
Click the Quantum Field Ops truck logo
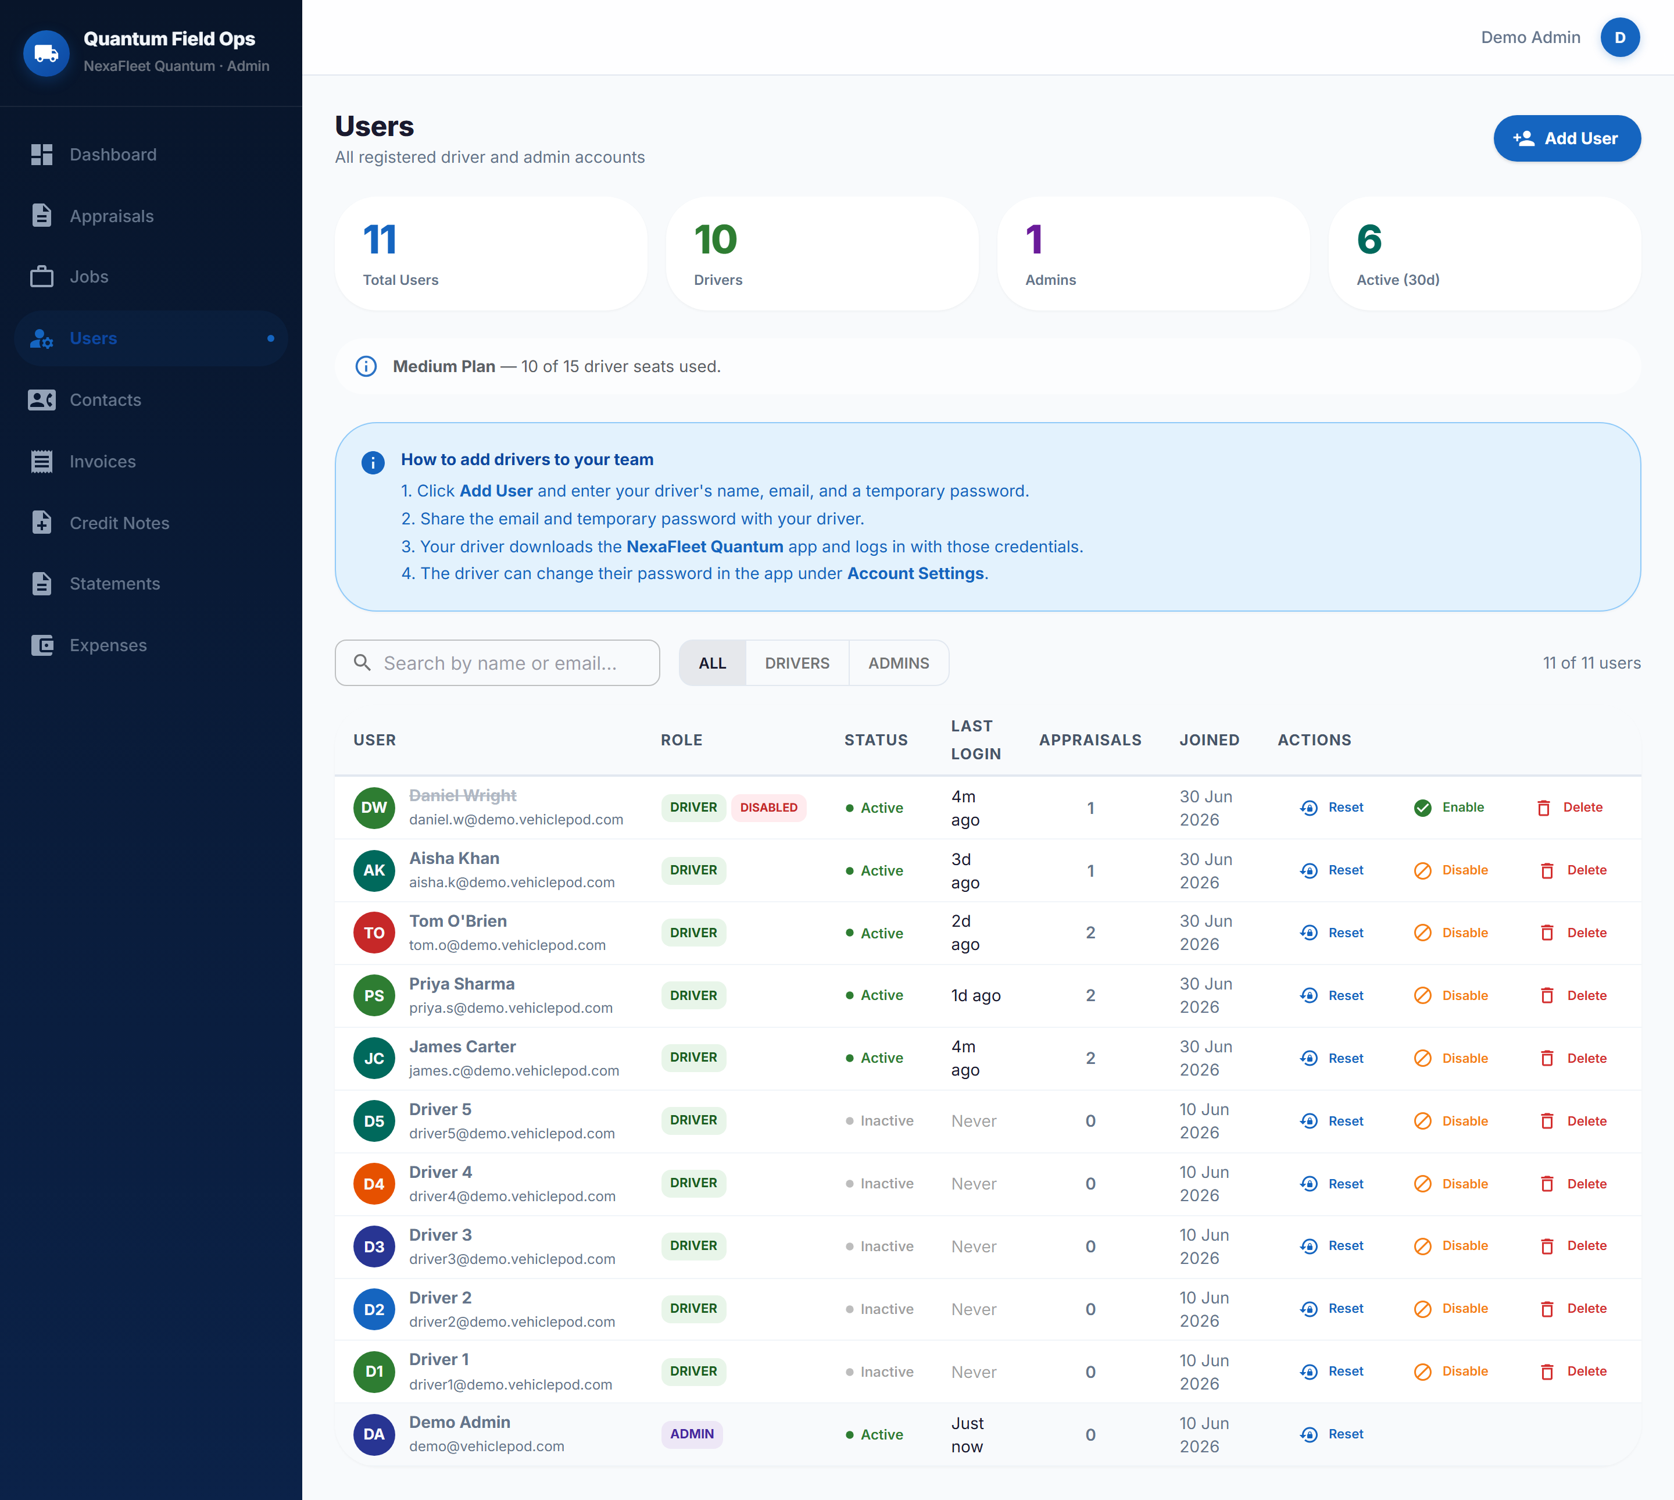tap(46, 53)
